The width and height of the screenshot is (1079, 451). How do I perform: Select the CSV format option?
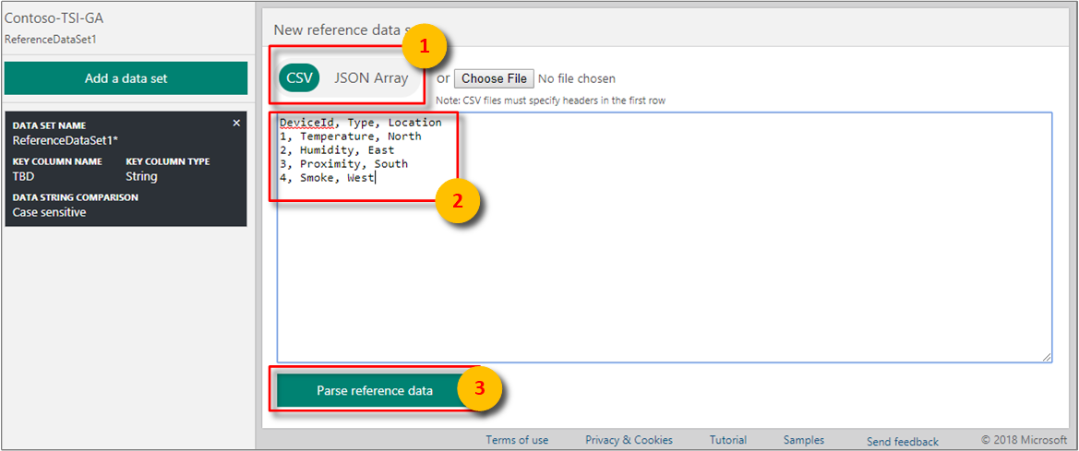pyautogui.click(x=299, y=78)
